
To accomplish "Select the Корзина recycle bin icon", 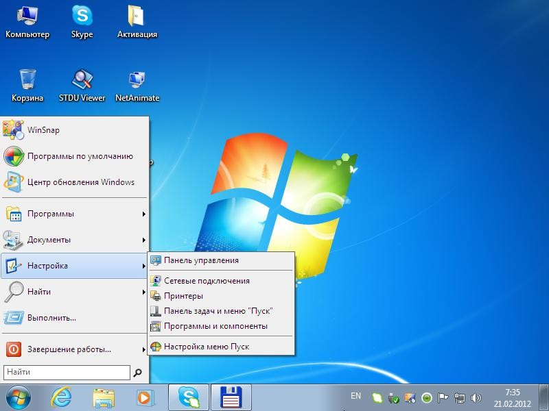I will click(27, 85).
